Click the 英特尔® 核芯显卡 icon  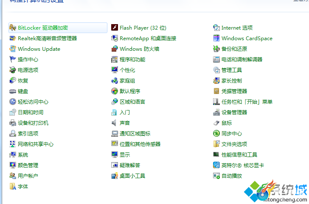216,165
